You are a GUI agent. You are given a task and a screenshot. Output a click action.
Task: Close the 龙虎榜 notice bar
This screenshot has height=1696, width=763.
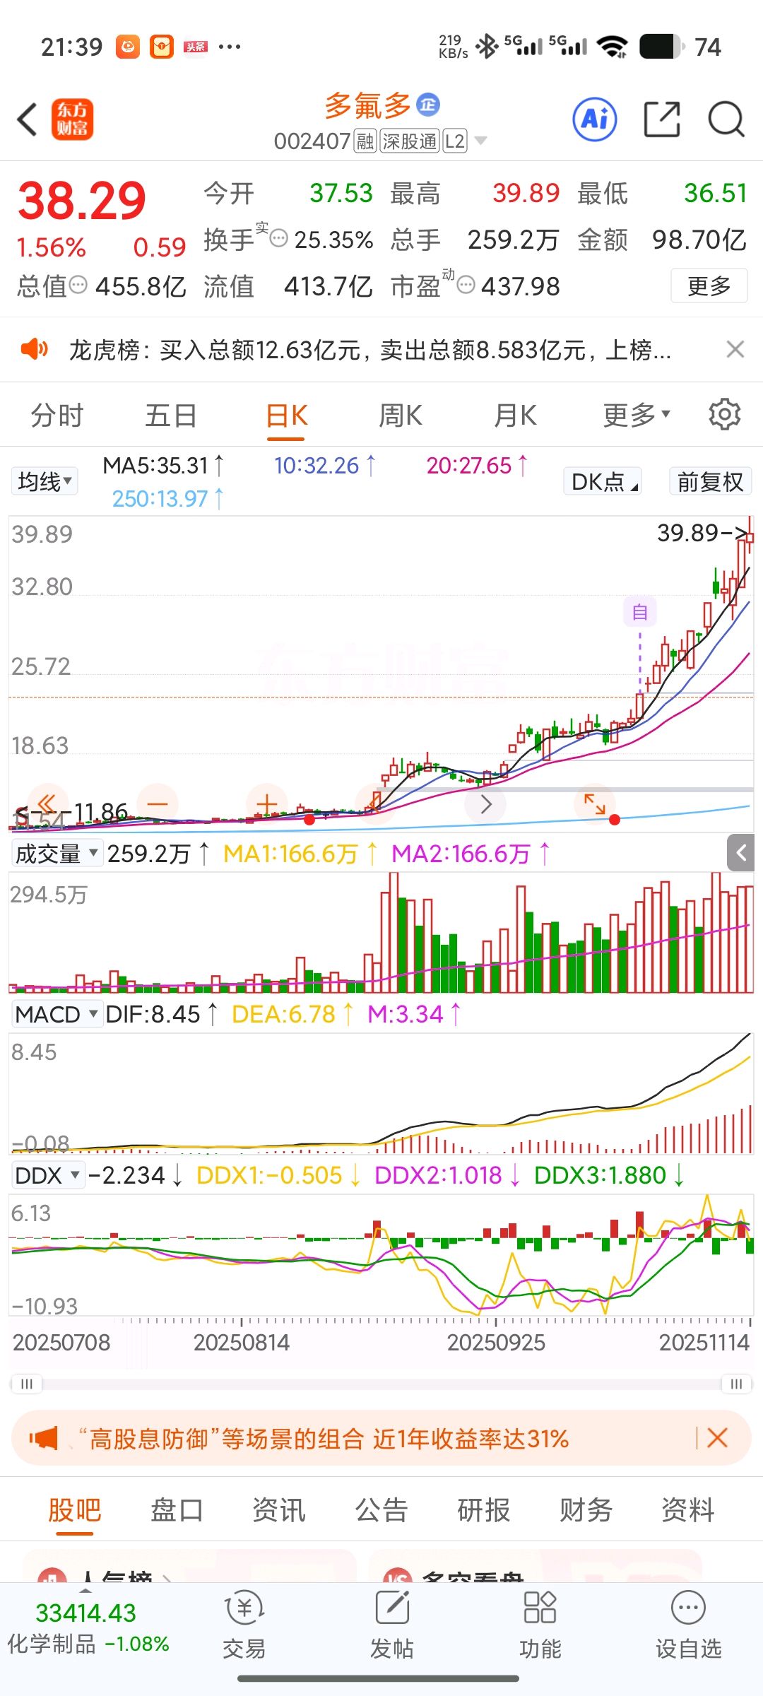[735, 349]
